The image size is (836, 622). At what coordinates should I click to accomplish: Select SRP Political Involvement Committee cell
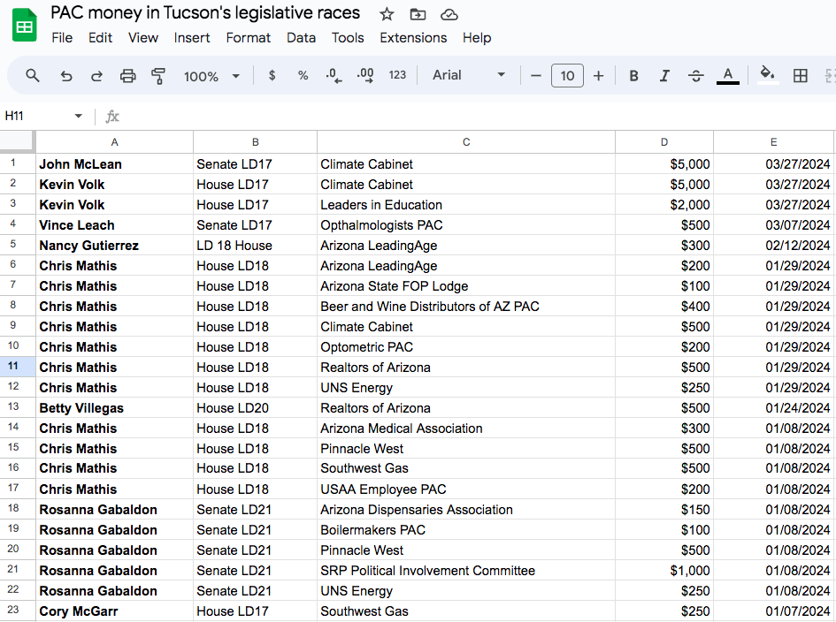466,571
